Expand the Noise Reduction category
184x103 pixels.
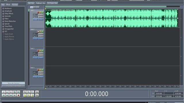[x=3, y=21]
